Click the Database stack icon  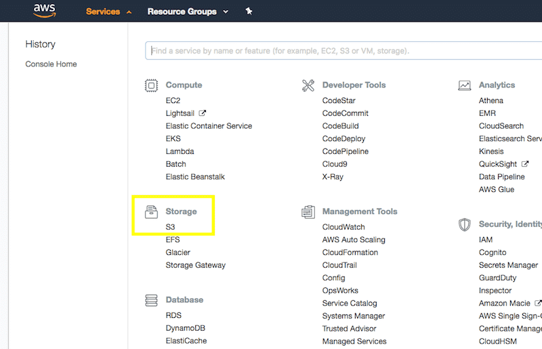click(x=151, y=300)
